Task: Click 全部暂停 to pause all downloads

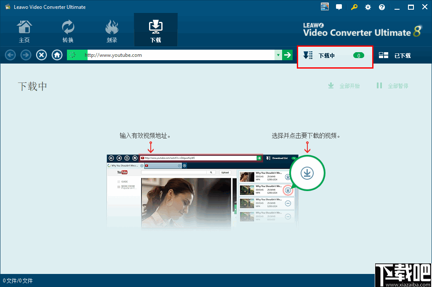Action: (x=392, y=86)
